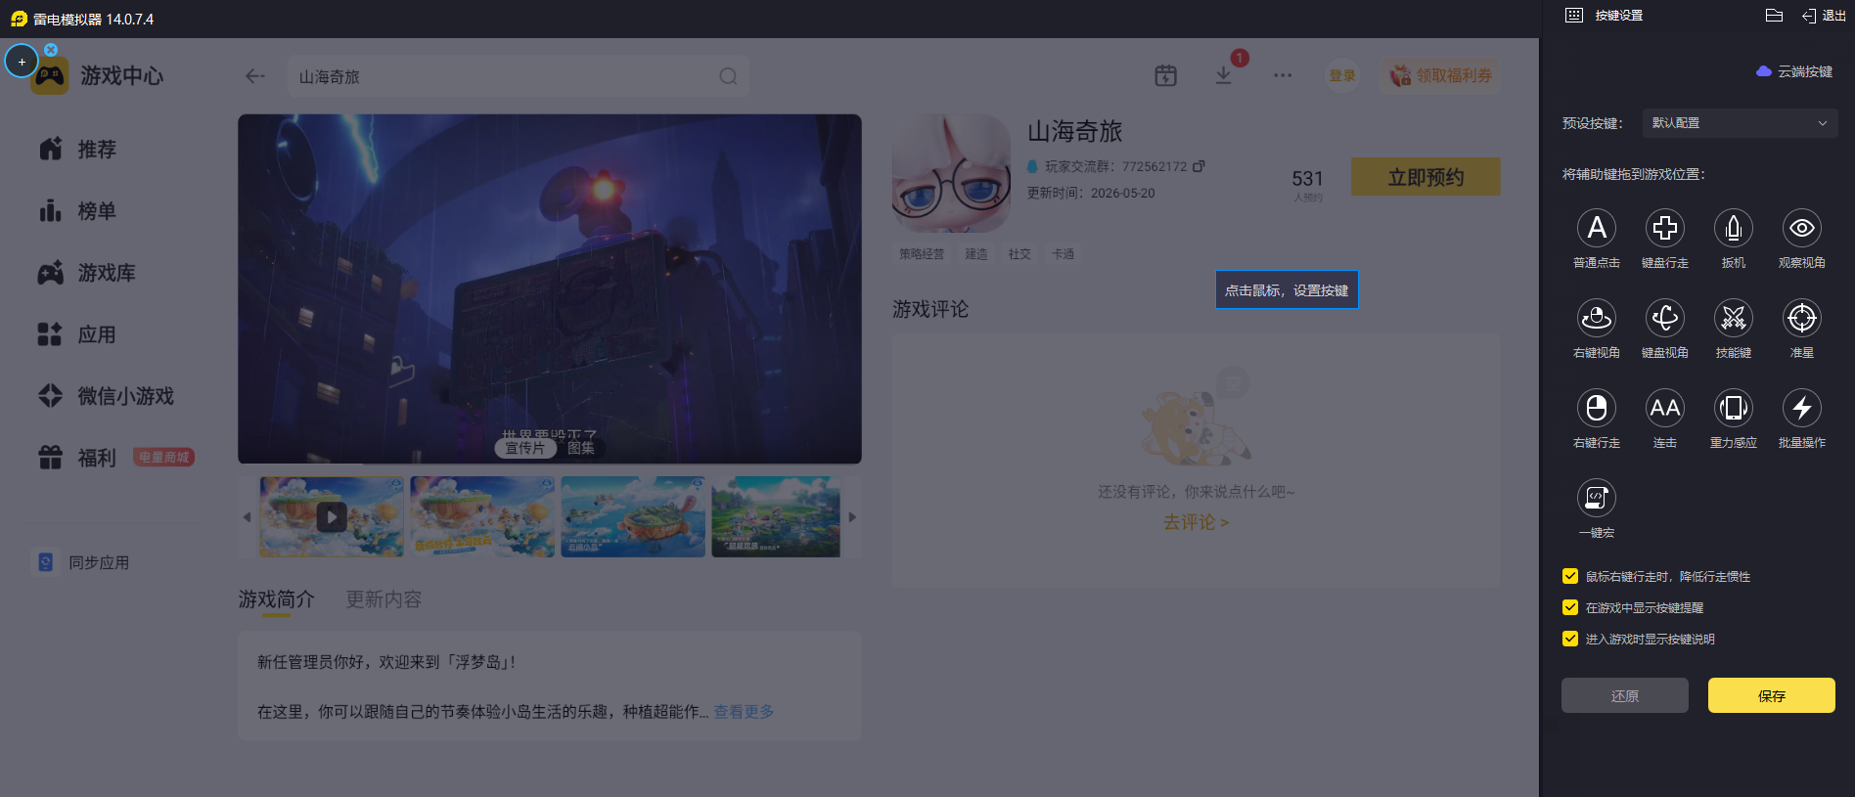The width and height of the screenshot is (1855, 797).
Task: Click the 去评论 link
Action: [1196, 522]
